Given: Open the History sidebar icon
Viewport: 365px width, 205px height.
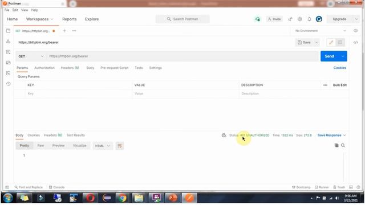Looking at the screenshot, I should pyautogui.click(x=9, y=84).
